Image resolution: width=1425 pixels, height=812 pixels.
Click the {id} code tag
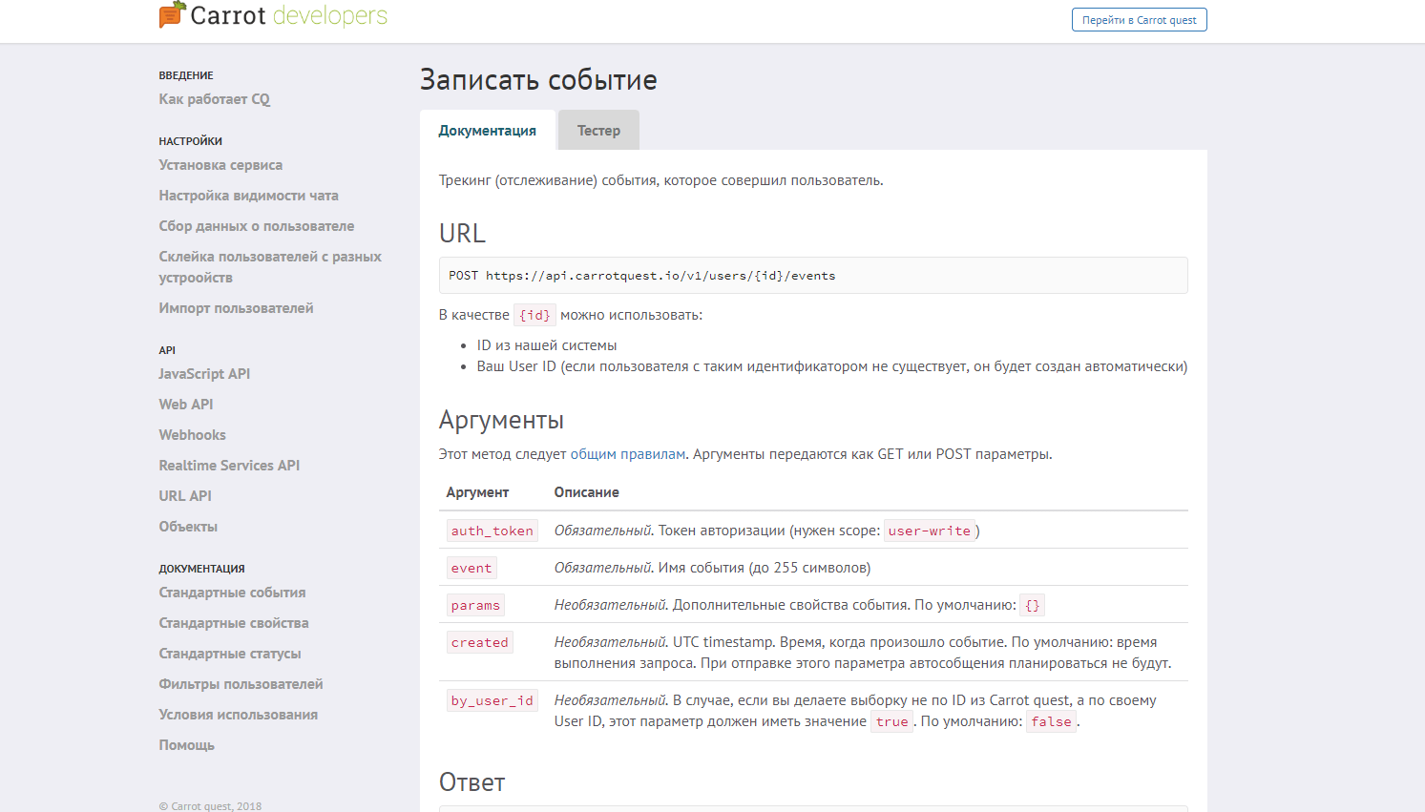point(534,315)
